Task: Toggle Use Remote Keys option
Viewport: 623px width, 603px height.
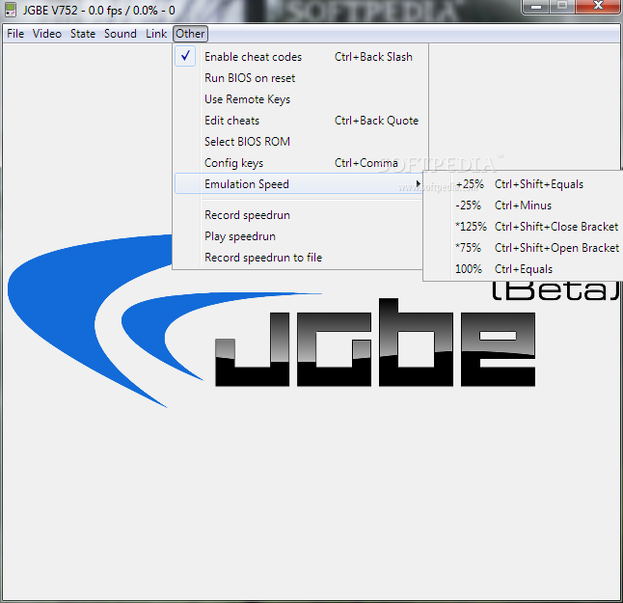Action: coord(301,99)
